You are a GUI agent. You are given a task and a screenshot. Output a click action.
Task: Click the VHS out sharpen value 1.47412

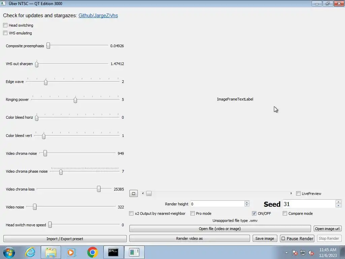[117, 64]
